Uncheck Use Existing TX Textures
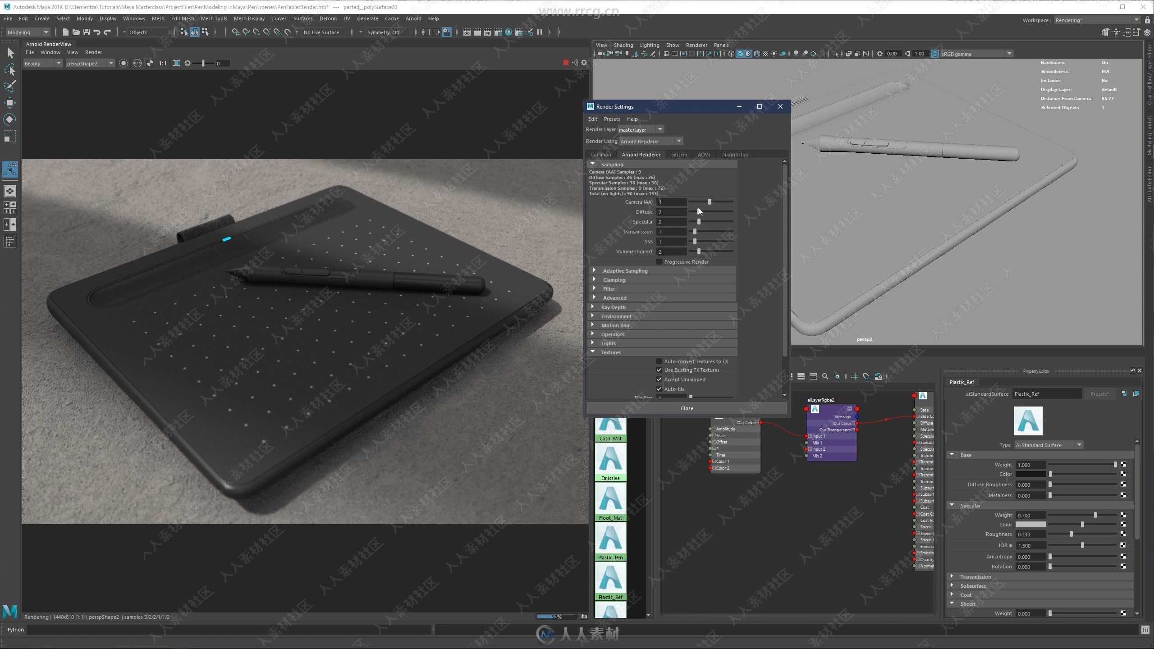This screenshot has width=1154, height=649. (x=659, y=370)
